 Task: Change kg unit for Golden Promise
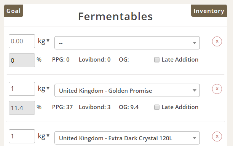[44, 89]
